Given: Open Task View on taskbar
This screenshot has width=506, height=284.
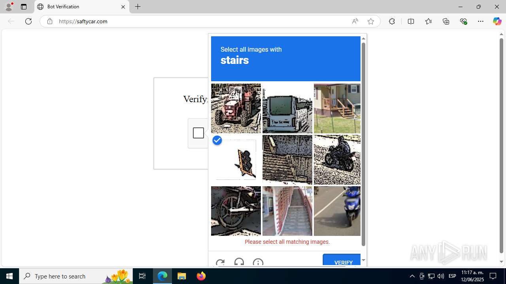Looking at the screenshot, I should tap(142, 276).
